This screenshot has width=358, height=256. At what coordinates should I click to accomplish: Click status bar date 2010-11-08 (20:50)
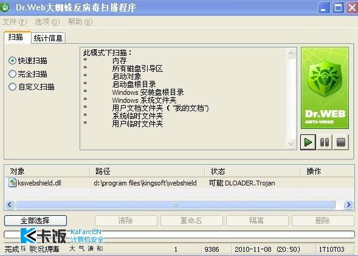267,249
